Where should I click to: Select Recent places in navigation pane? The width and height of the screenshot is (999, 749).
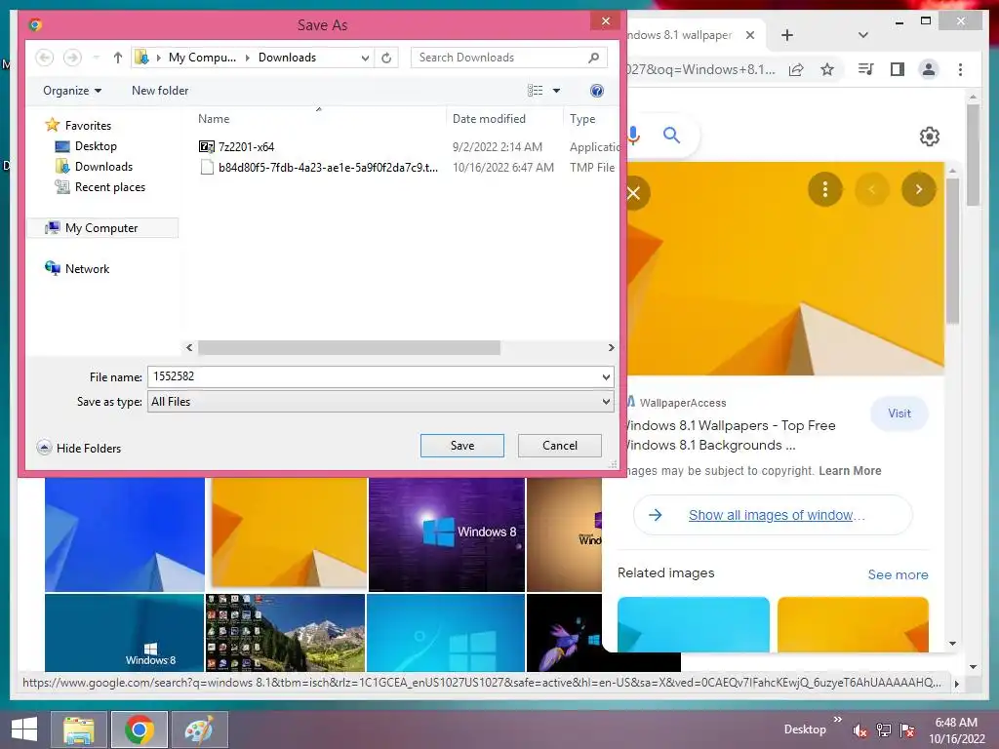tap(100, 186)
